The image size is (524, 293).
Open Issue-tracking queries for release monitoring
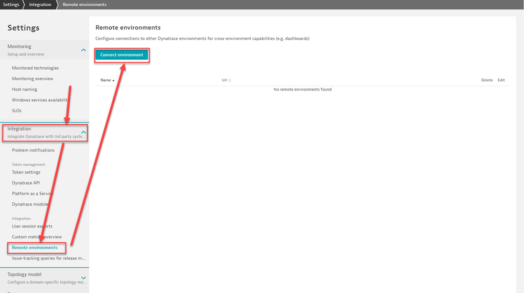coord(48,258)
